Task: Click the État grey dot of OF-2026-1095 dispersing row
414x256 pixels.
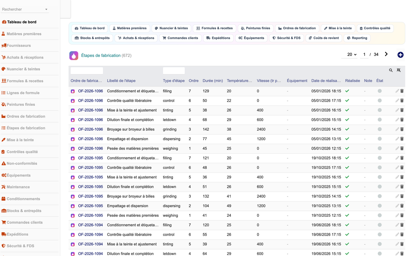Action: (x=379, y=206)
